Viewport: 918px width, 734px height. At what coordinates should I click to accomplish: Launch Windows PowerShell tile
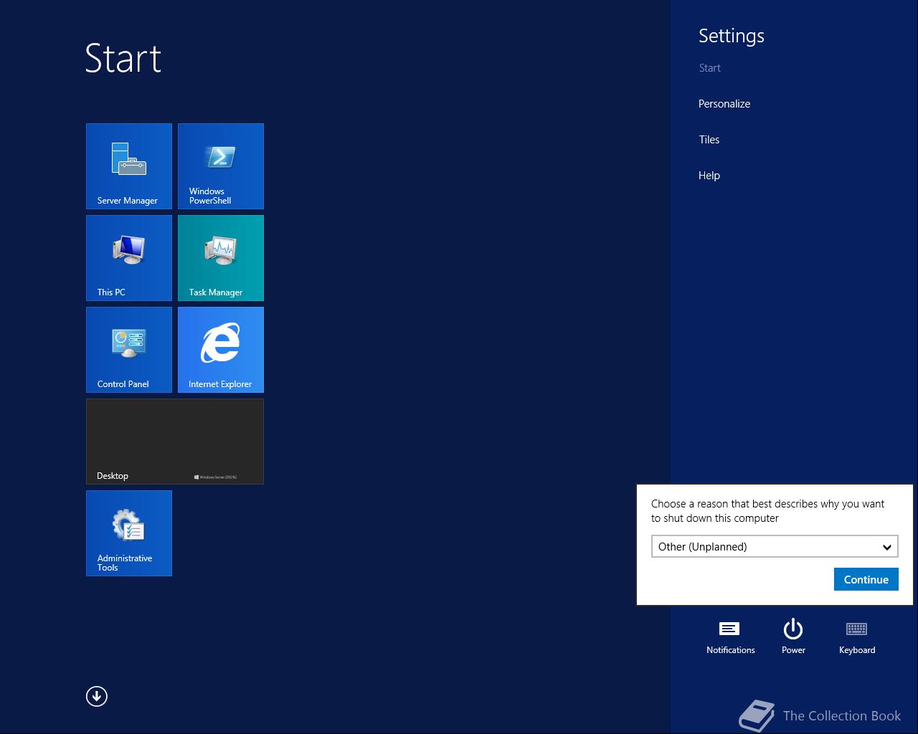221,166
